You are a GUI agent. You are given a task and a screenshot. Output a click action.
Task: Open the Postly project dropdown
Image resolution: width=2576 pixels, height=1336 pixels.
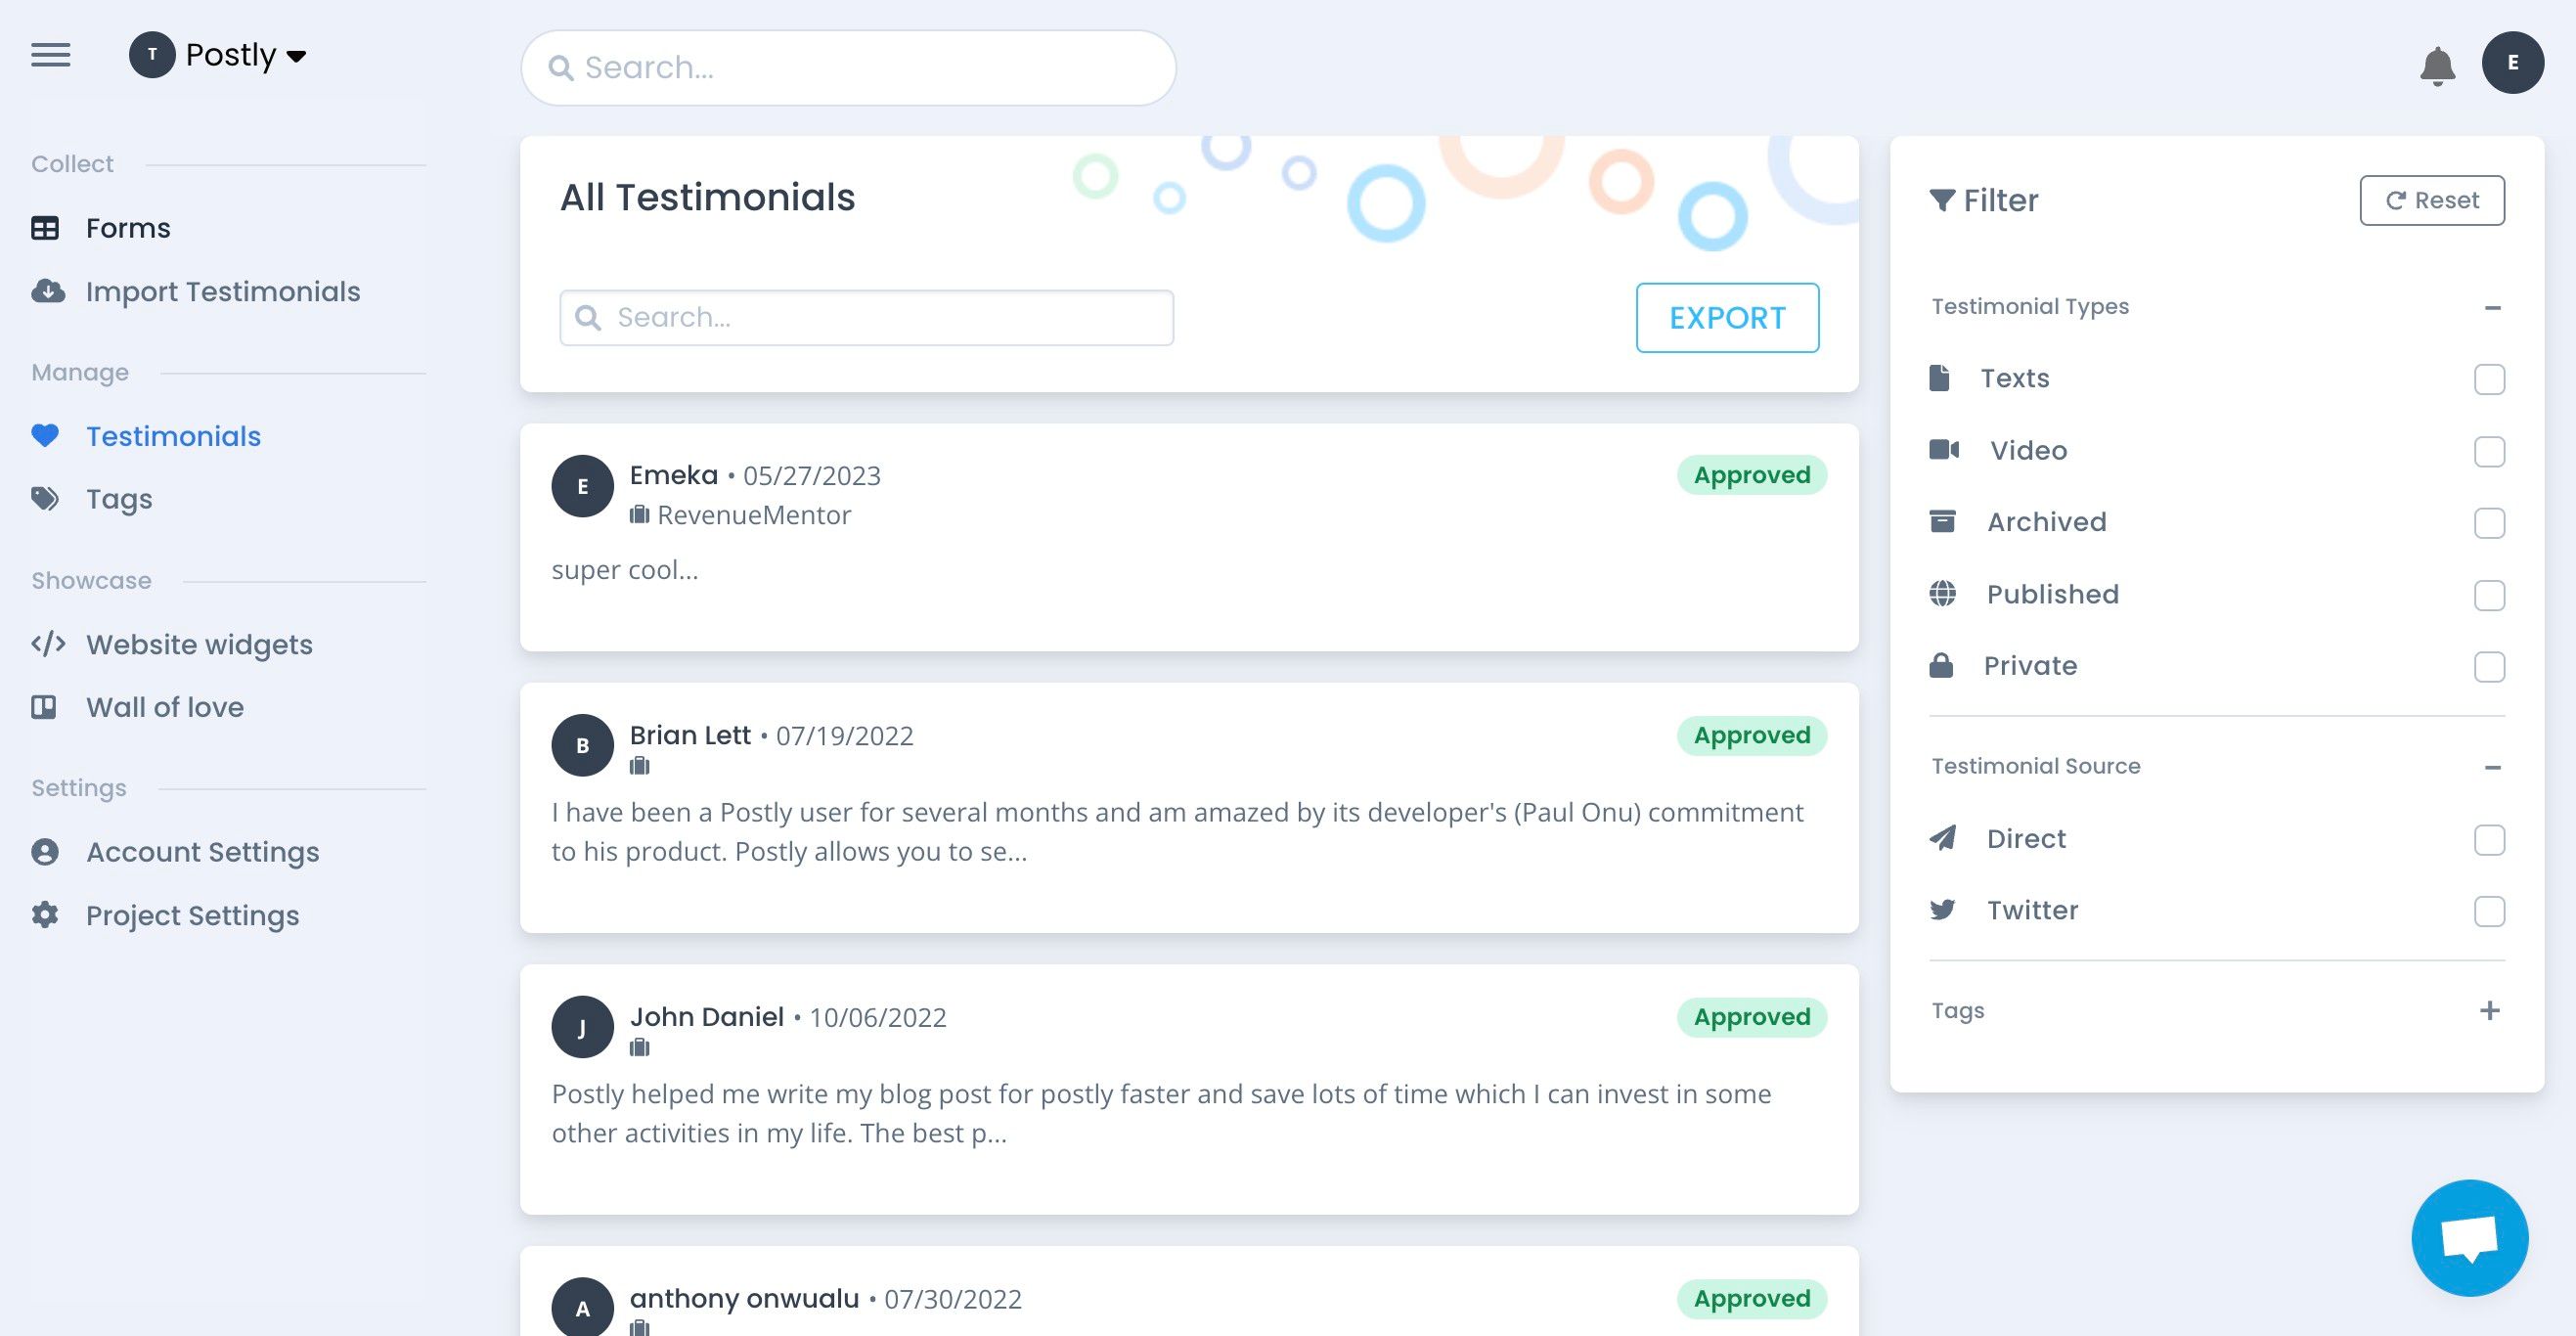tap(218, 55)
